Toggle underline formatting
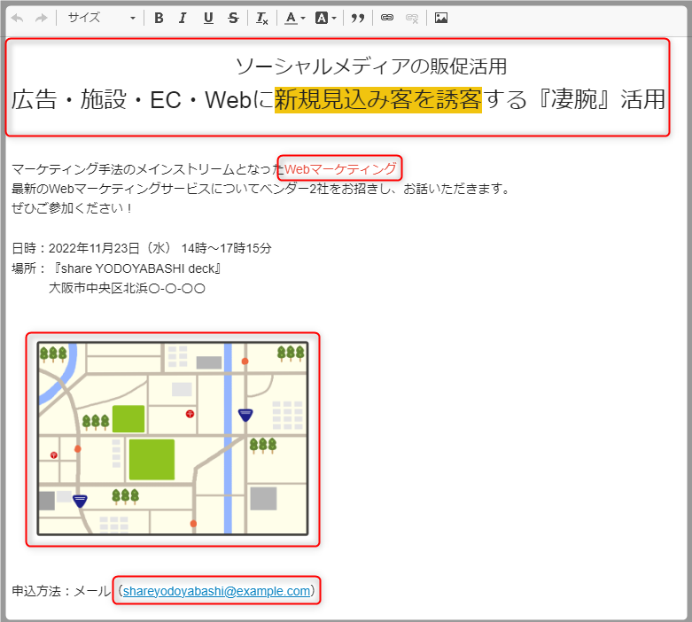This screenshot has width=692, height=622. (x=208, y=18)
